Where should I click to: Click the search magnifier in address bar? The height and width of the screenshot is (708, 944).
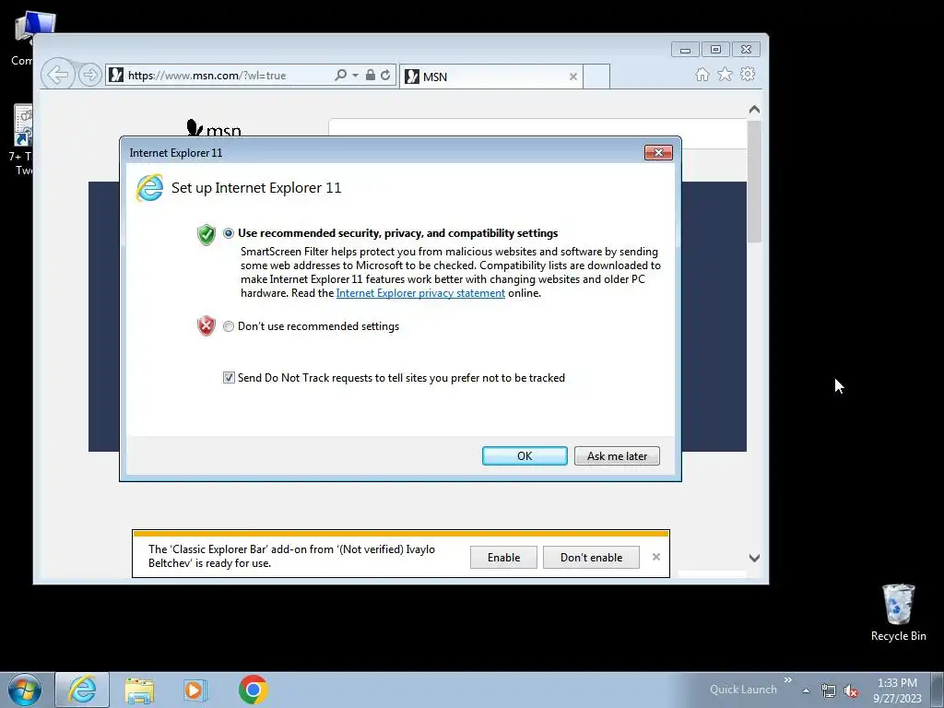(x=341, y=75)
